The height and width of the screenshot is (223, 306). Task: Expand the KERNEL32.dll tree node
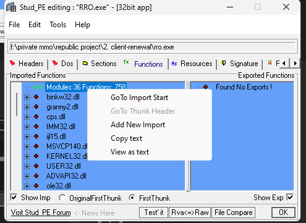(27, 156)
